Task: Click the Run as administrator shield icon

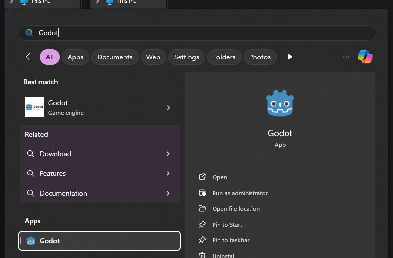Action: click(202, 193)
